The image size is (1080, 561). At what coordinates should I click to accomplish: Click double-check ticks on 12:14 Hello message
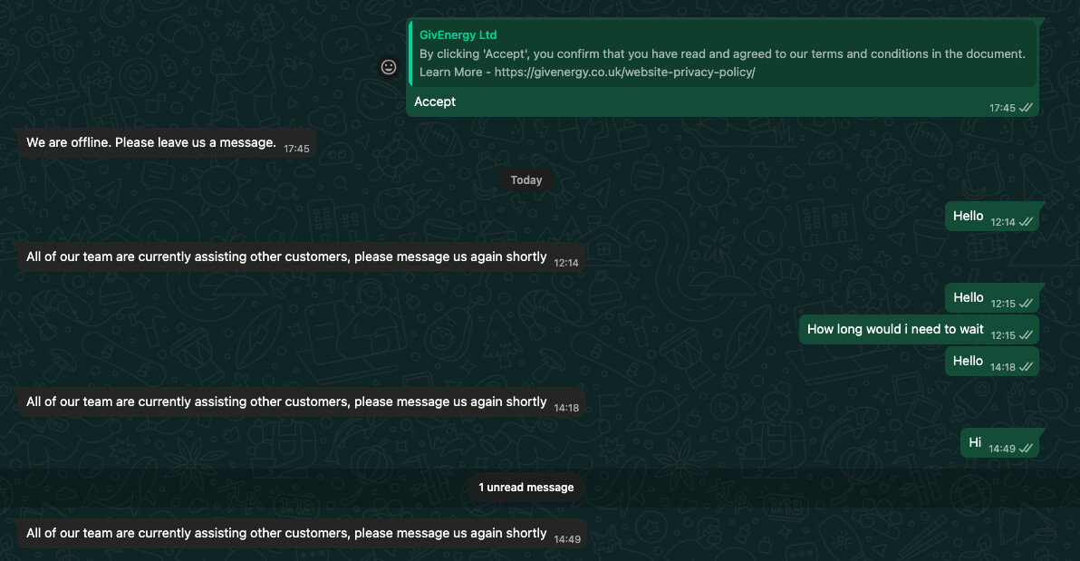click(1027, 222)
